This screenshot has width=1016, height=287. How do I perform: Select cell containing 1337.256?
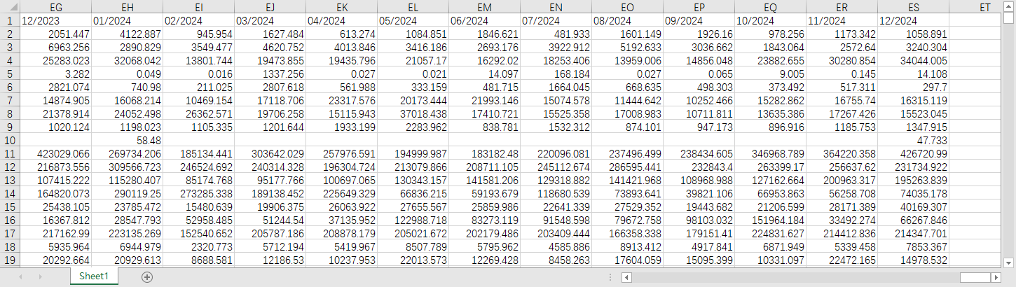click(270, 73)
